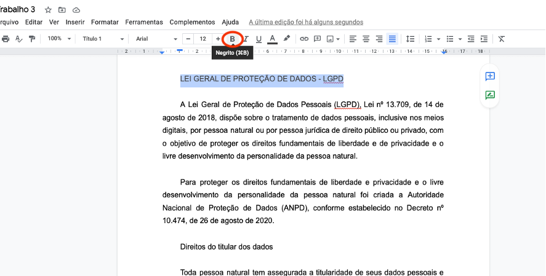The height and width of the screenshot is (276, 546).
Task: Check the cloud save status icon
Action: tap(76, 10)
